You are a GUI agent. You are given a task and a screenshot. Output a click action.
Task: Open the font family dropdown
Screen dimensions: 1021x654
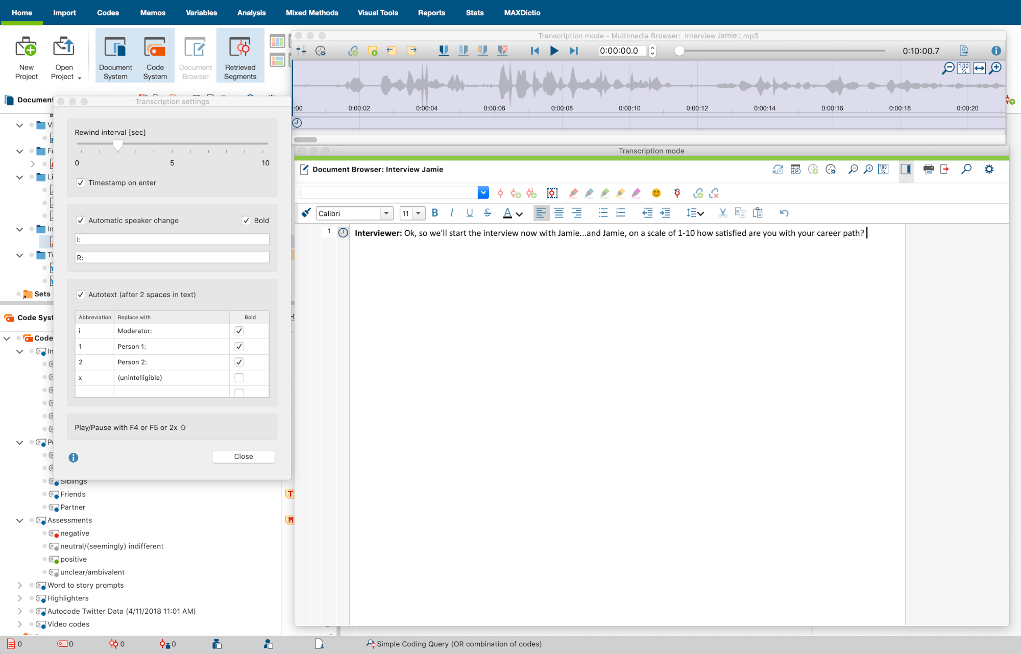(x=386, y=213)
